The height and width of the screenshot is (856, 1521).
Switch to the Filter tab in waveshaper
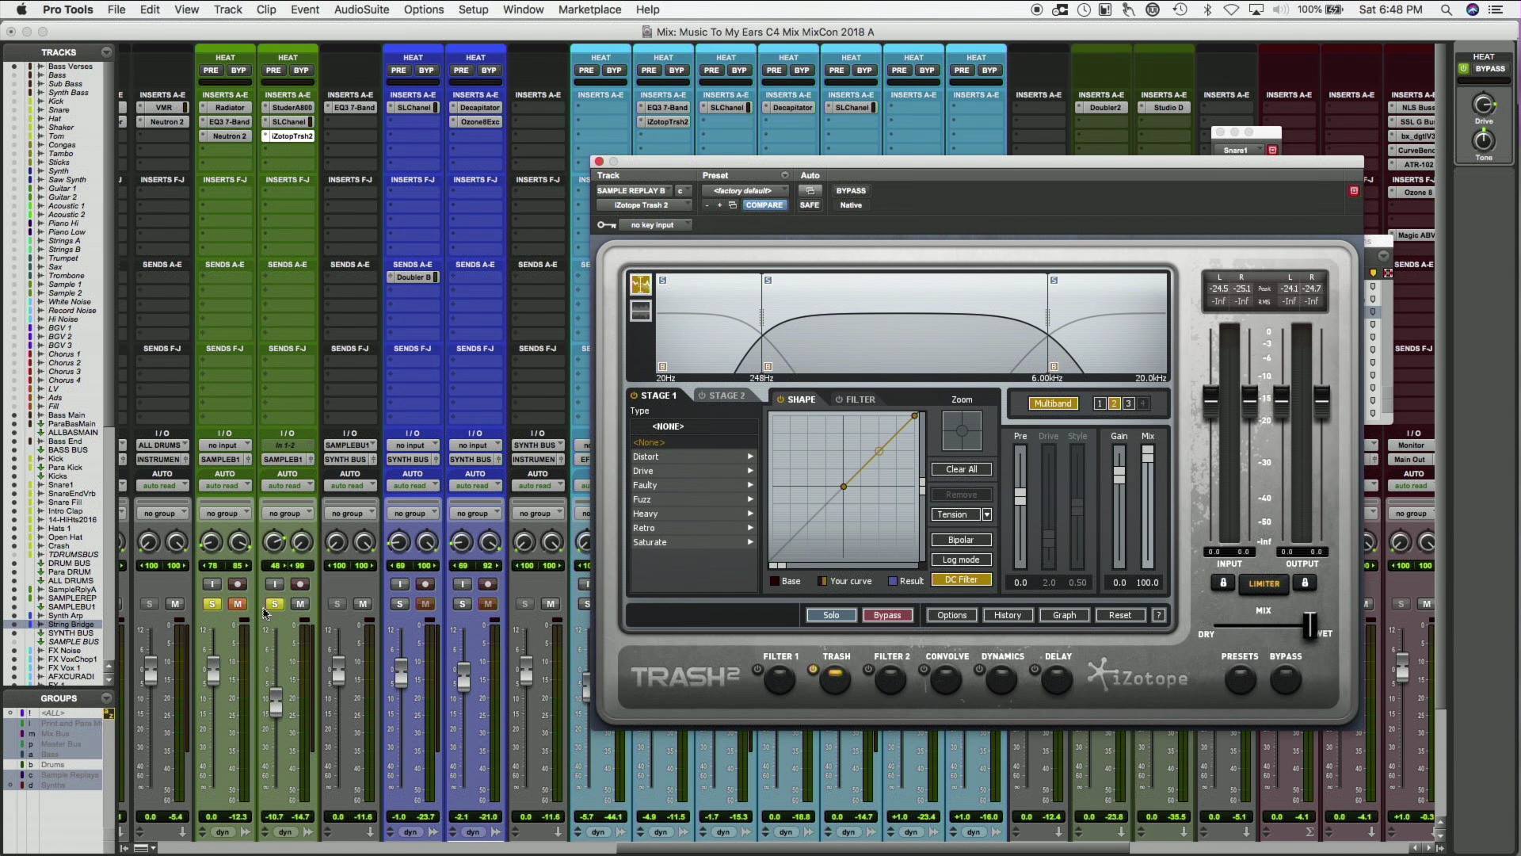855,399
